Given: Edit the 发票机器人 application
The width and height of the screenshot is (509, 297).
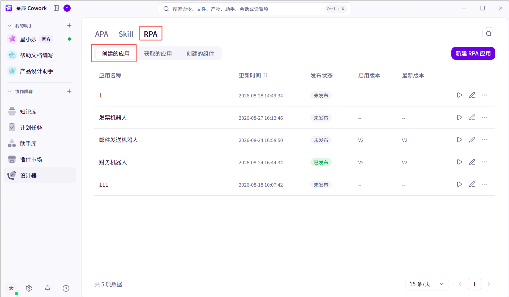Looking at the screenshot, I should 472,117.
